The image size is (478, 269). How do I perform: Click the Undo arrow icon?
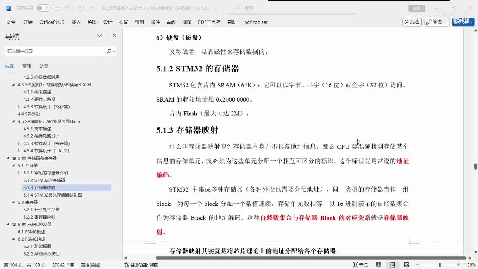tap(68, 8)
